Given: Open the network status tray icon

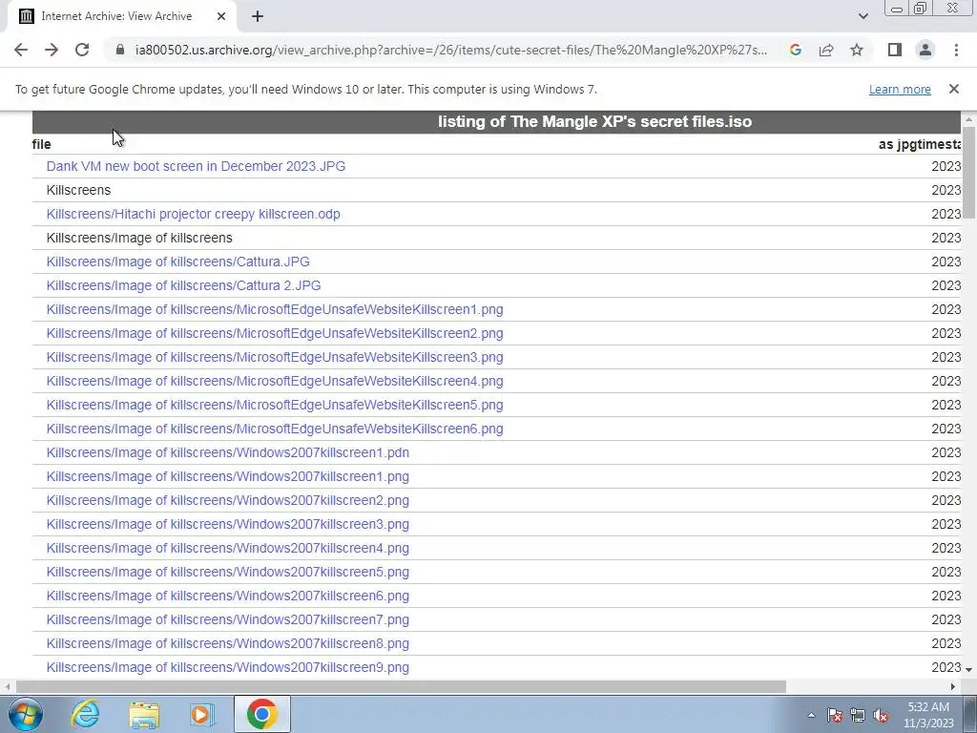Looking at the screenshot, I should [x=858, y=716].
